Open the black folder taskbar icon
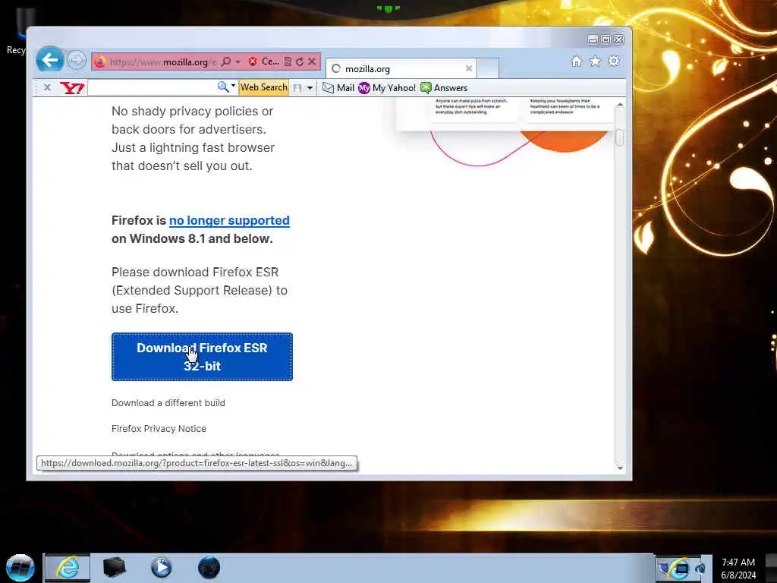Image resolution: width=777 pixels, height=583 pixels. click(x=114, y=568)
